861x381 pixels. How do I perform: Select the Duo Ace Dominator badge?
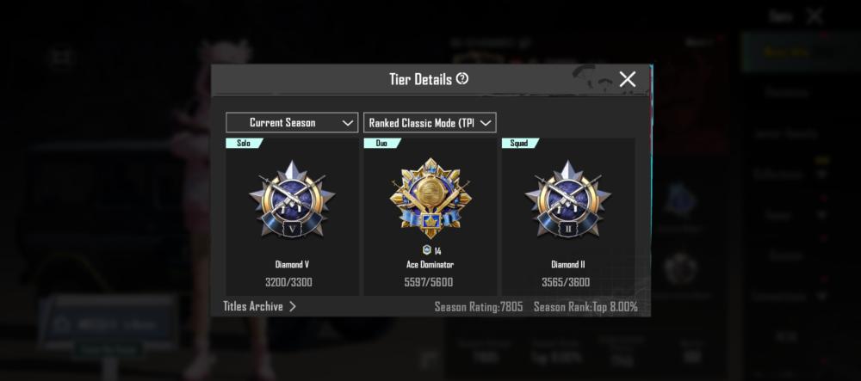pos(430,198)
